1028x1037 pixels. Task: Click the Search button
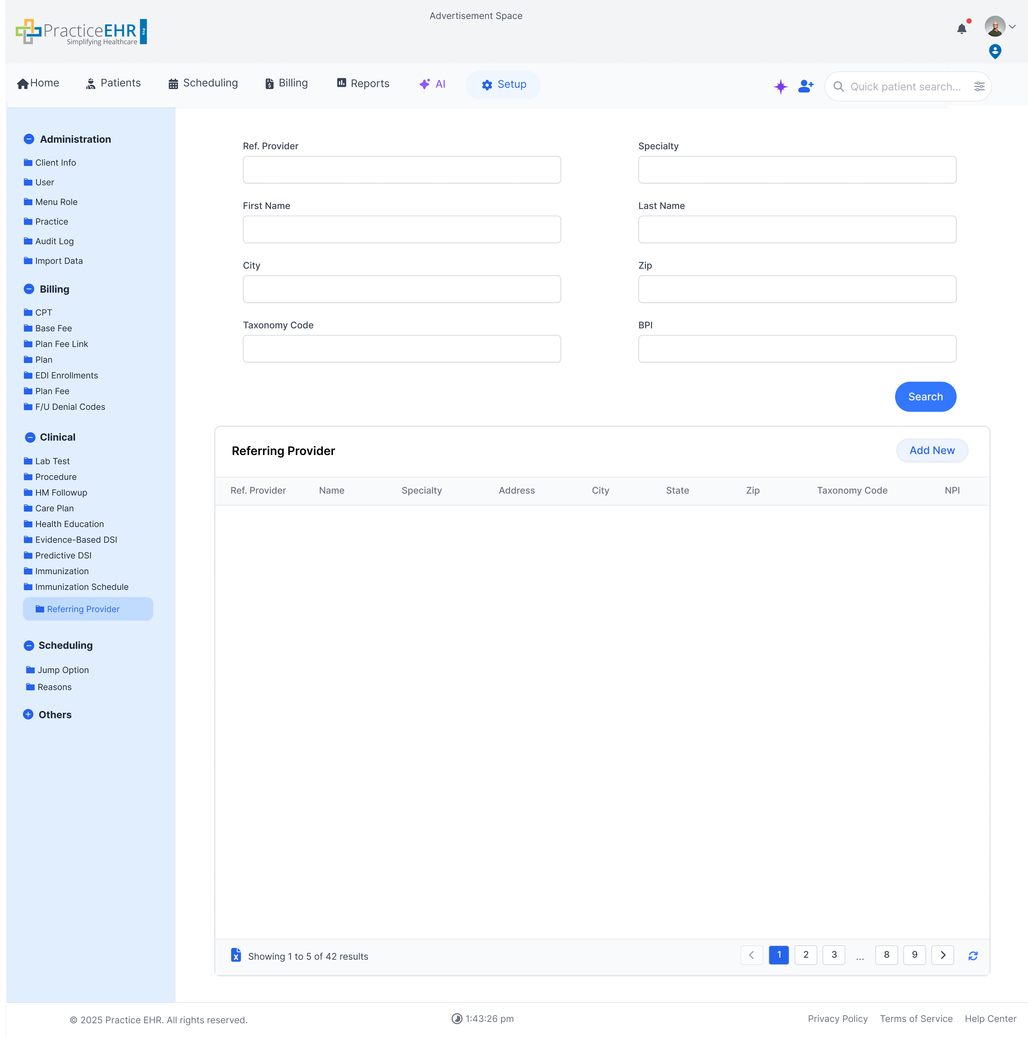[x=925, y=397]
